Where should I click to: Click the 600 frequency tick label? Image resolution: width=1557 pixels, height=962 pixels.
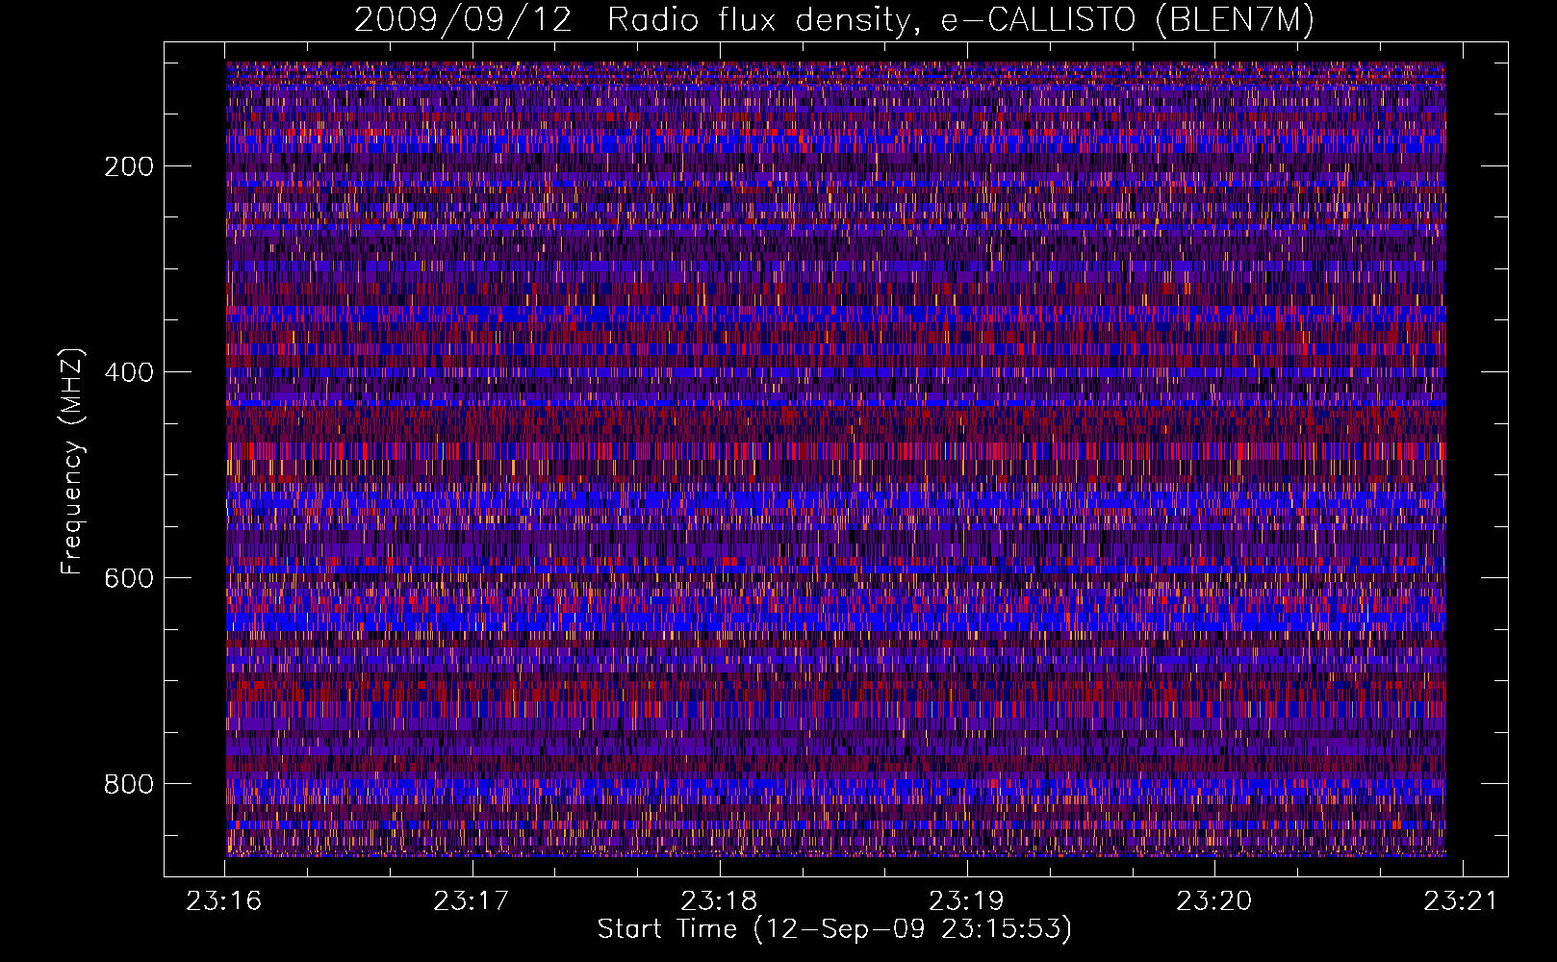pos(129,578)
